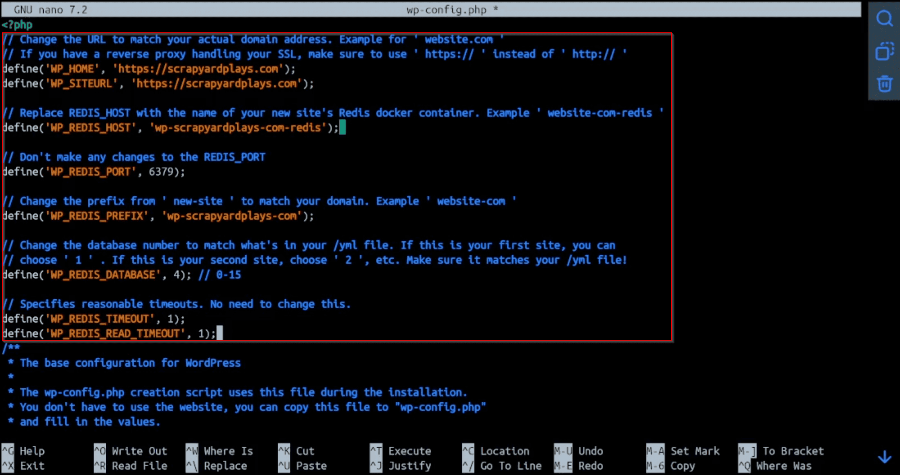Redo the undone change

point(590,466)
